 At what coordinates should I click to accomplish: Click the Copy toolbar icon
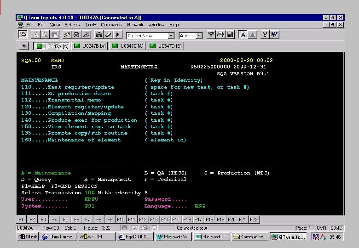click(45, 35)
